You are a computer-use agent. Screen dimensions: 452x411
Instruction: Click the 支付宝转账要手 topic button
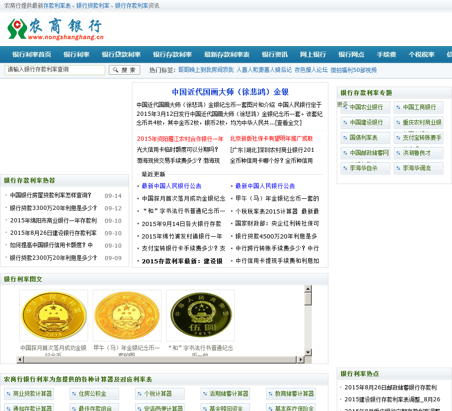[419, 138]
